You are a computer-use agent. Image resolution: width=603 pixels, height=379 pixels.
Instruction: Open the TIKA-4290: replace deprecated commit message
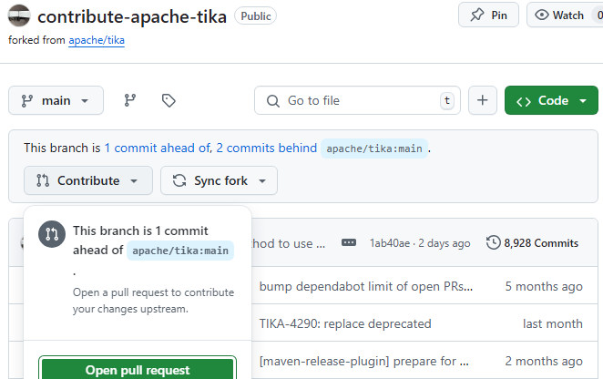(345, 323)
